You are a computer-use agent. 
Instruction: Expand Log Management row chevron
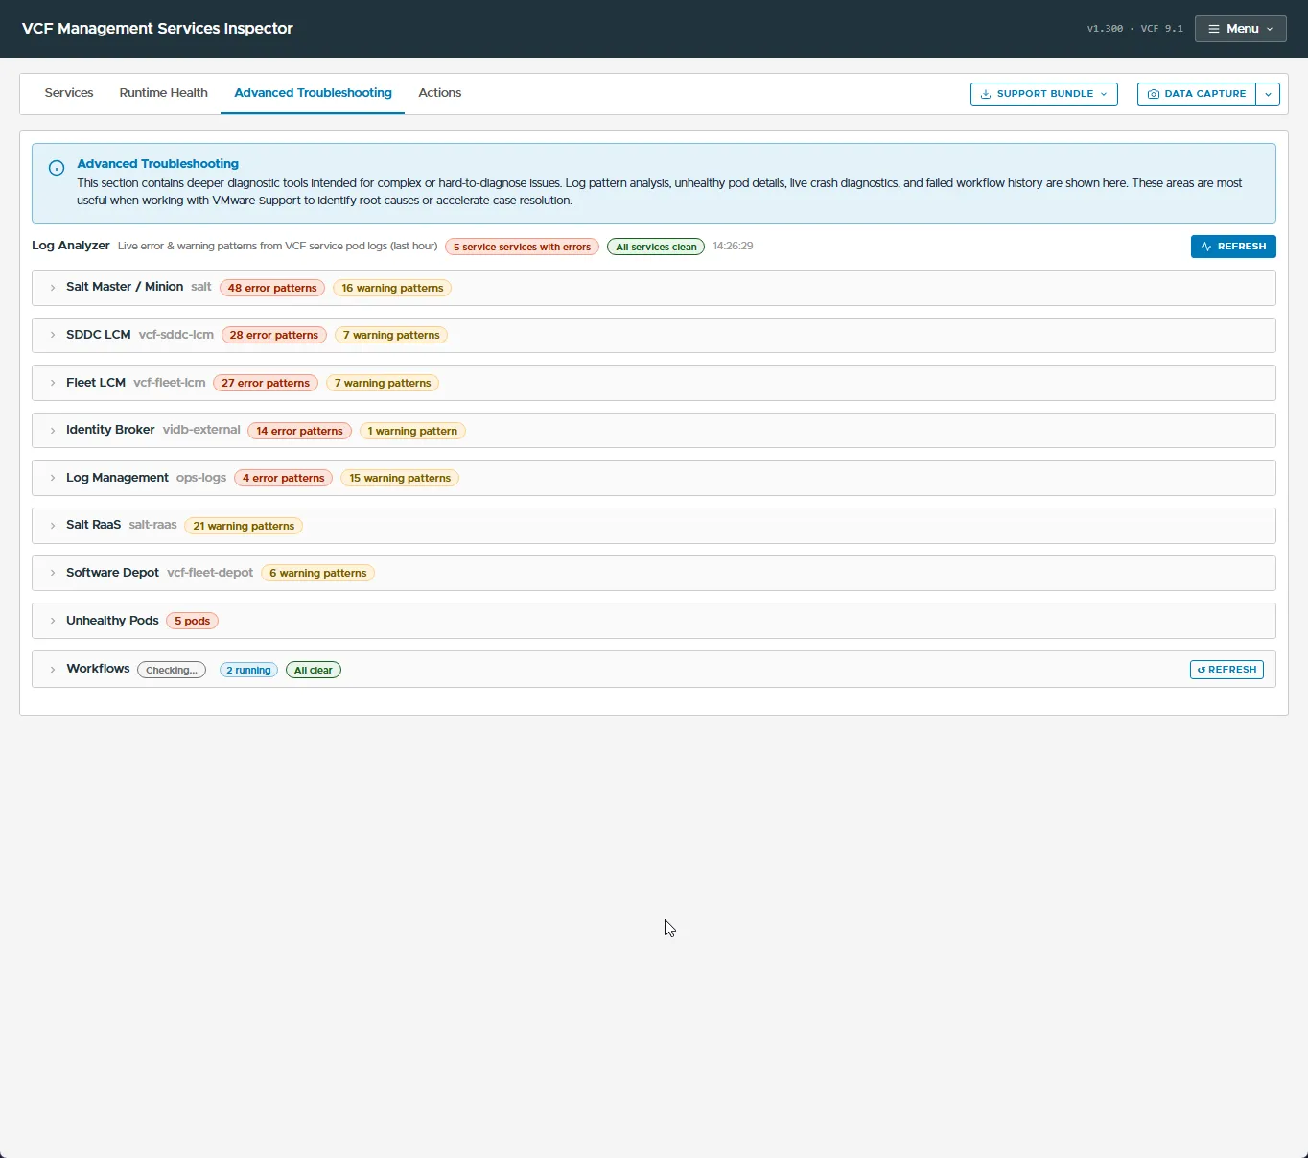[x=53, y=478]
